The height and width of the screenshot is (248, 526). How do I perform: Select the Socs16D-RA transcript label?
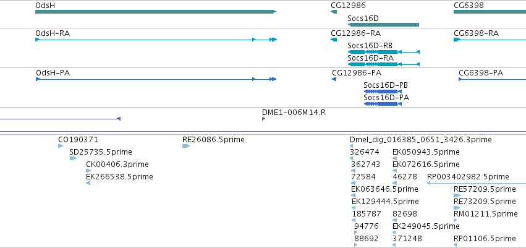pyautogui.click(x=370, y=58)
